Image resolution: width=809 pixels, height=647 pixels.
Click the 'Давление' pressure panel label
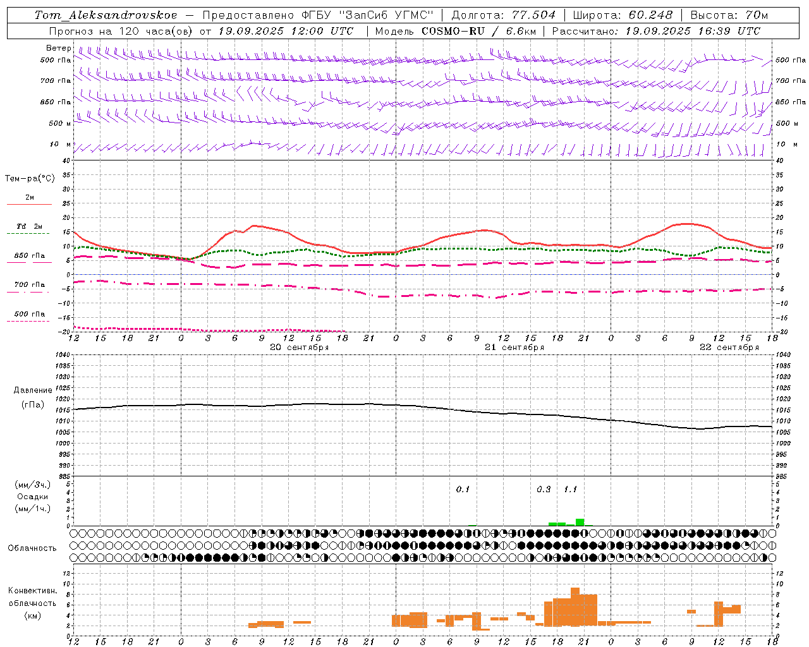click(33, 390)
